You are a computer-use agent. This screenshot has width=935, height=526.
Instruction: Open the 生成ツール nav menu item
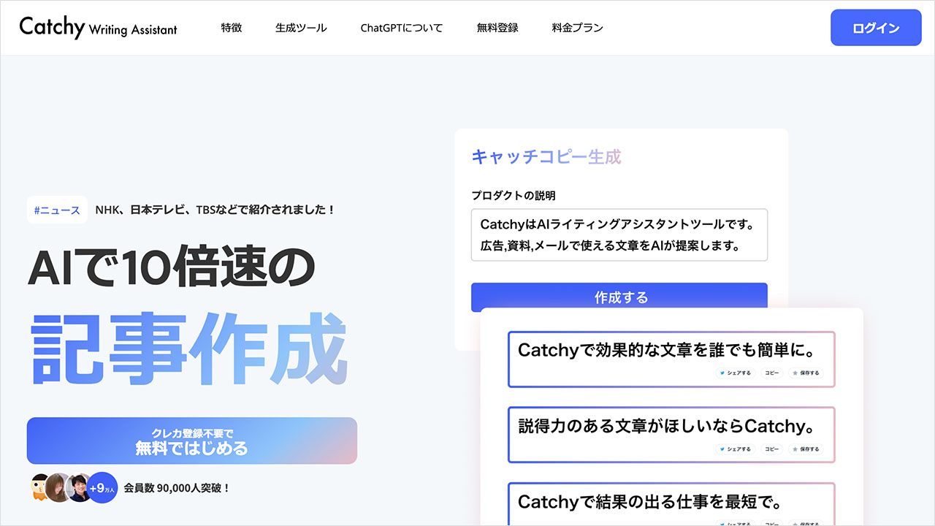point(301,28)
